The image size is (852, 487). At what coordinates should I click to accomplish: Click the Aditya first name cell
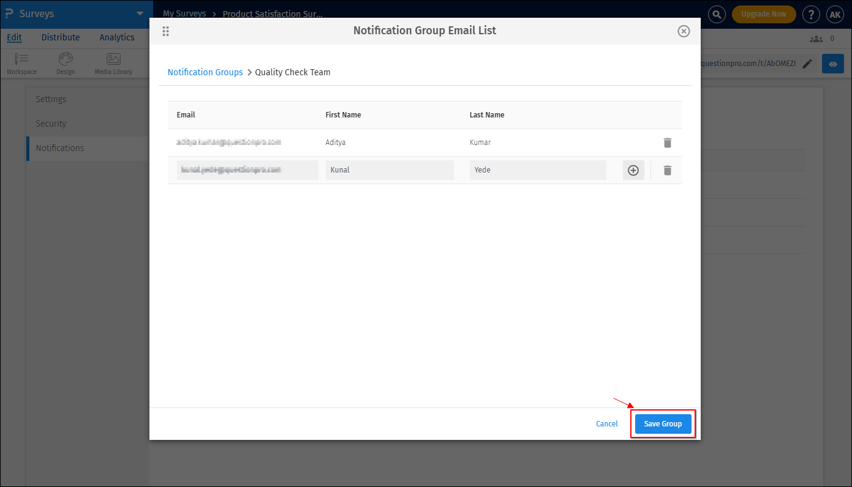click(x=336, y=143)
